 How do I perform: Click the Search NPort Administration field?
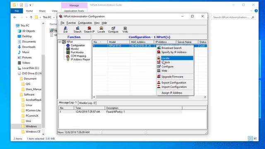(233, 17)
